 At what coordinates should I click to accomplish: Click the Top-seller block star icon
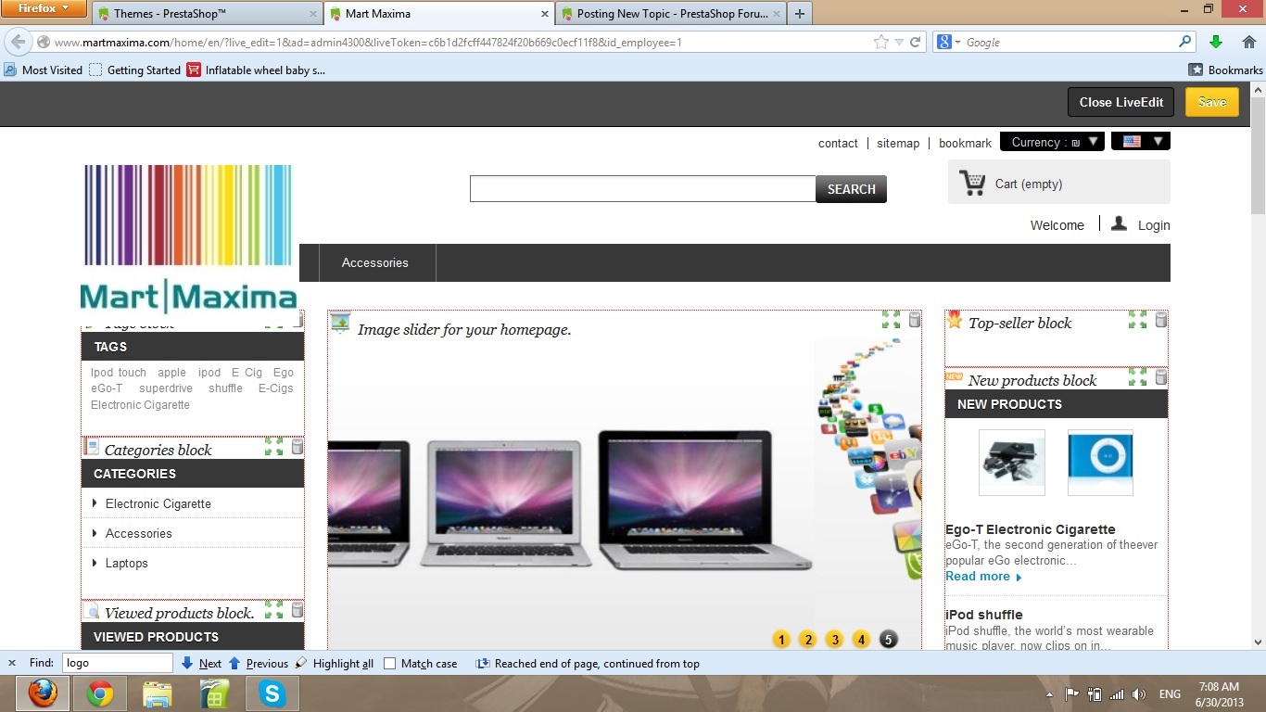click(x=955, y=320)
